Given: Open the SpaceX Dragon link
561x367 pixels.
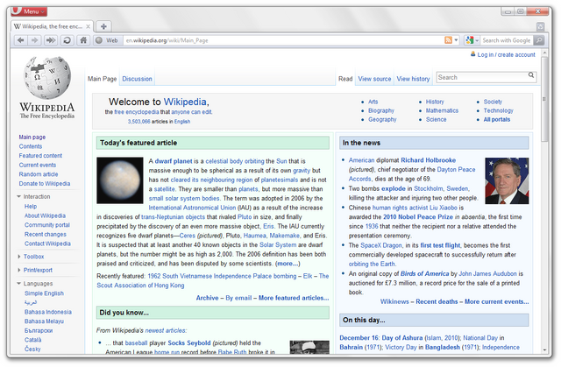Looking at the screenshot, I should coord(381,245).
